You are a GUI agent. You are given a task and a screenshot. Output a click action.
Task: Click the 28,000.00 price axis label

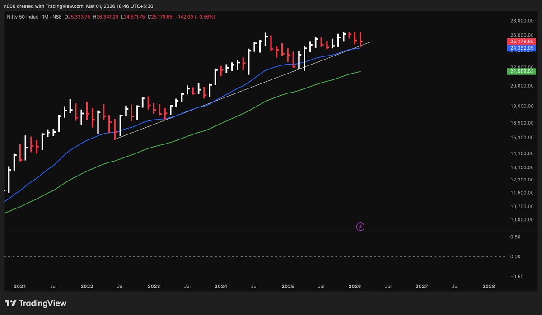click(x=521, y=21)
